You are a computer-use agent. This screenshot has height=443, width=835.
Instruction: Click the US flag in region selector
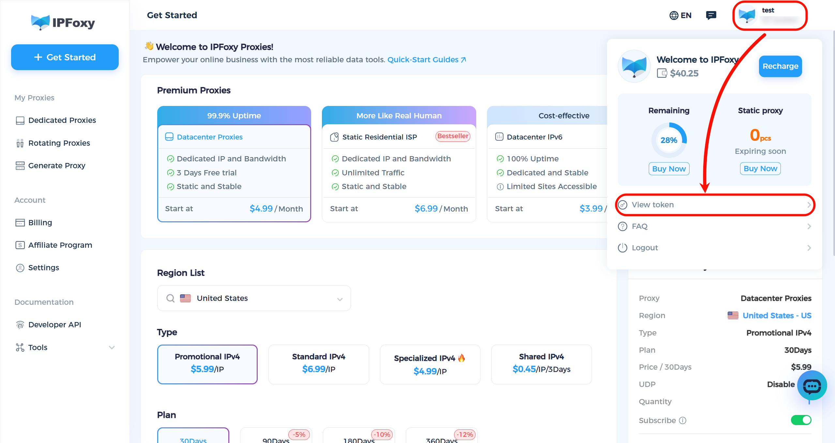(185, 298)
